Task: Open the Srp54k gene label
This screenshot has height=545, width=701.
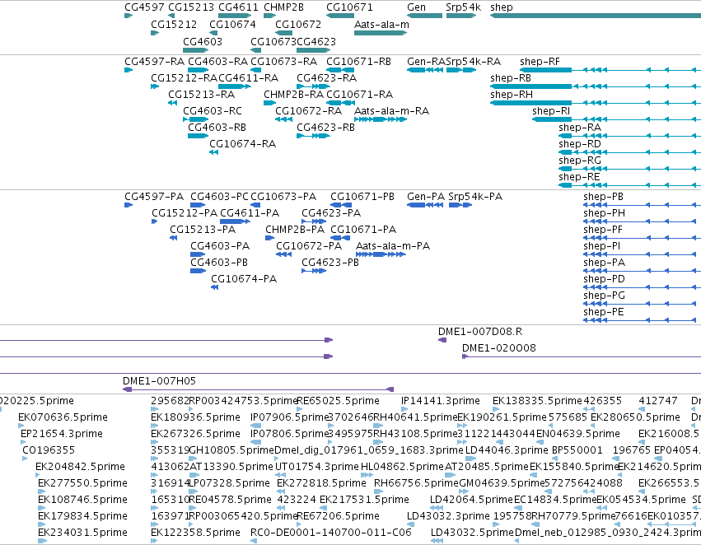Action: coord(463,7)
